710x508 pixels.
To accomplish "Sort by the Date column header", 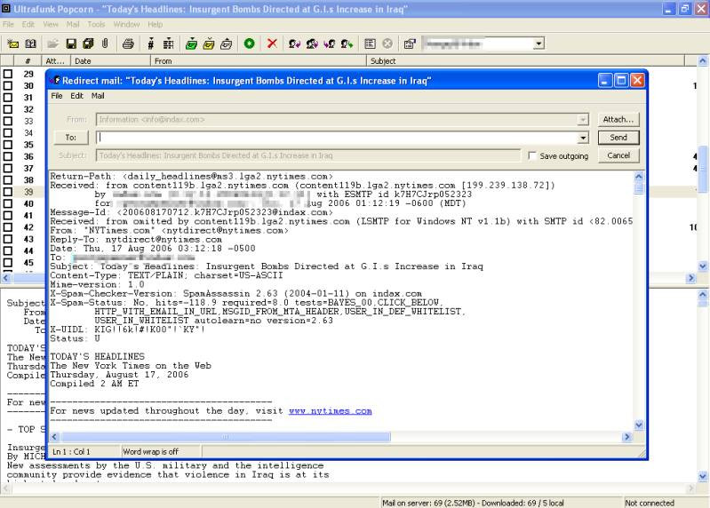I will [110, 60].
